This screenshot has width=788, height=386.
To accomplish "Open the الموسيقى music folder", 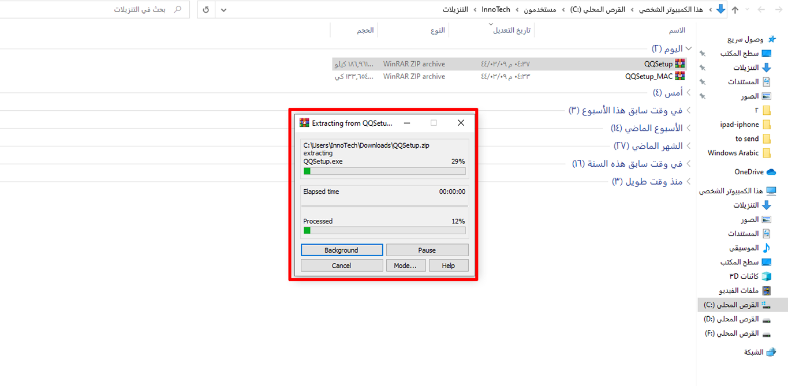I will click(x=750, y=248).
